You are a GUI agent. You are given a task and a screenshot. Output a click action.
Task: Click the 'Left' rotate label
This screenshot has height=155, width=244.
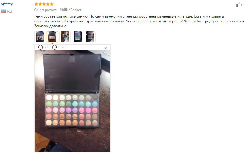[46, 47]
